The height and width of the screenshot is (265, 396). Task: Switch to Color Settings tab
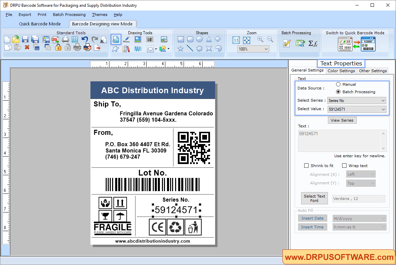[341, 71]
